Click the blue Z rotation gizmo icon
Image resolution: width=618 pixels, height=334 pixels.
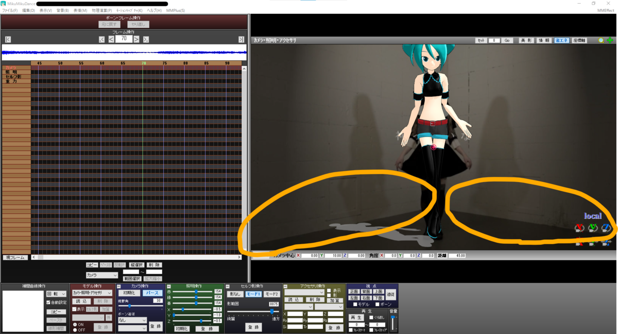click(606, 228)
